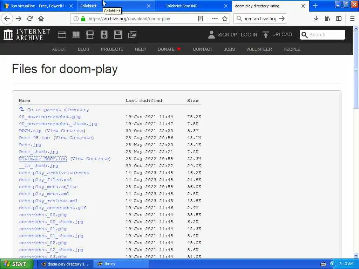Open the Windows start menu
The image size is (359, 269).
coord(17,264)
